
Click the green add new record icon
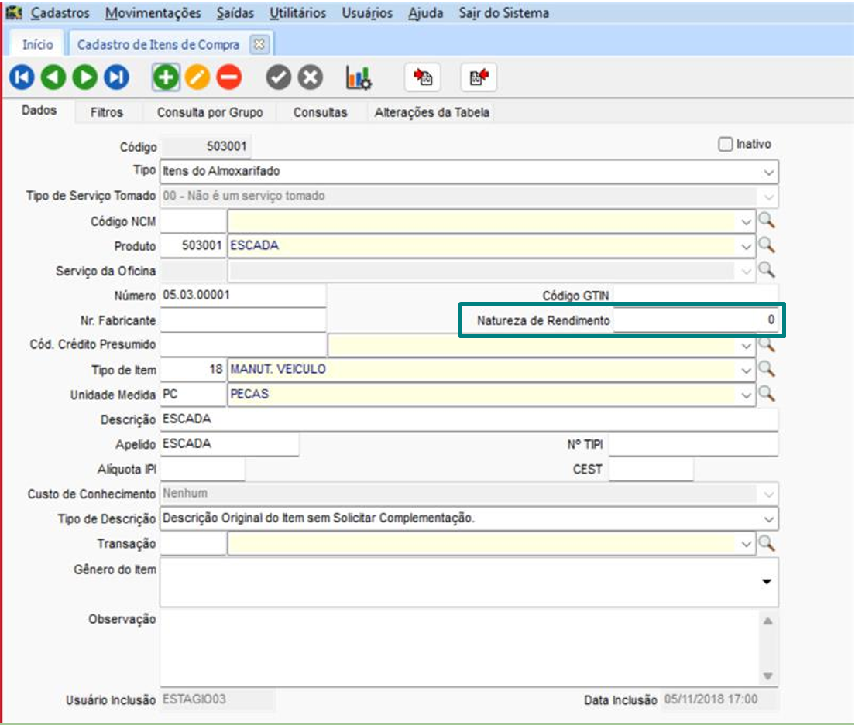point(165,77)
